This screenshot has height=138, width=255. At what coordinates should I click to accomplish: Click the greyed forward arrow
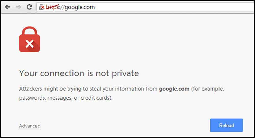tap(19, 7)
